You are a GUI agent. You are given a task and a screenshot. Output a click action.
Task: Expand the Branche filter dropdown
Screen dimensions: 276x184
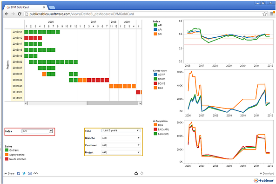pyautogui.click(x=121, y=138)
